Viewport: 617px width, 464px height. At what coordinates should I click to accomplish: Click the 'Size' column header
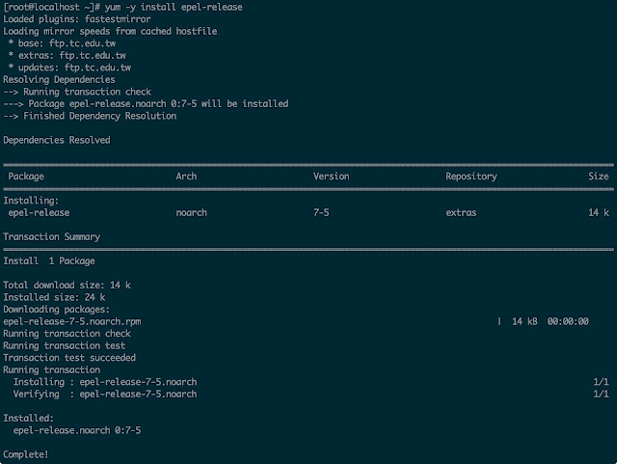(x=599, y=177)
